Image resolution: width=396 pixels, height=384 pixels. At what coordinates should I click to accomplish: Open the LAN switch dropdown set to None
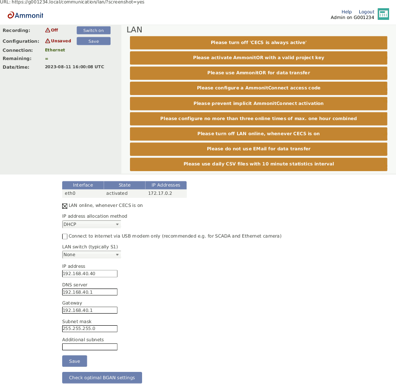[x=91, y=254]
